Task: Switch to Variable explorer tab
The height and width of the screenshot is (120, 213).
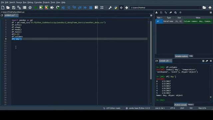Action: [181, 56]
